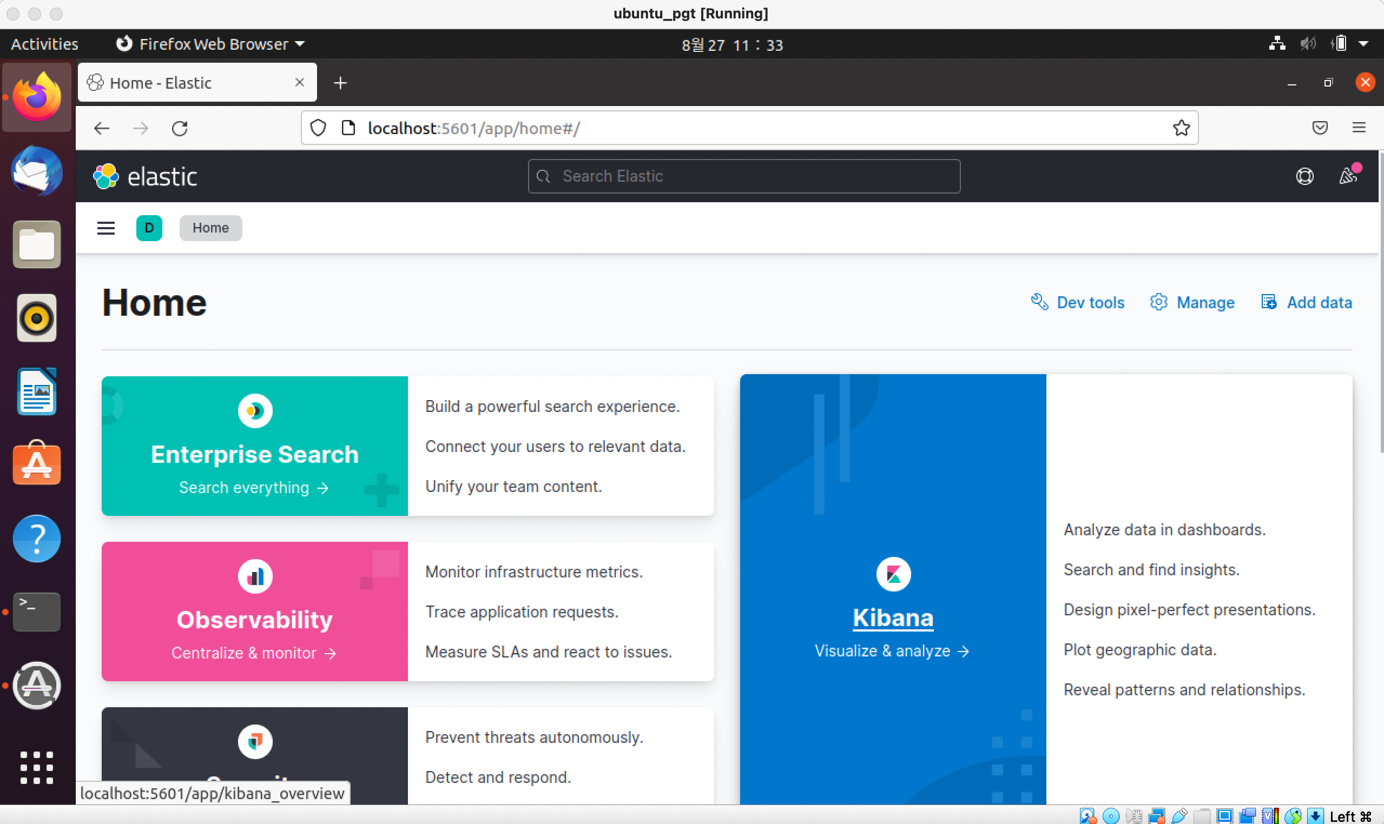Click the Kibana logo icon
This screenshot has height=824, width=1384.
(893, 574)
